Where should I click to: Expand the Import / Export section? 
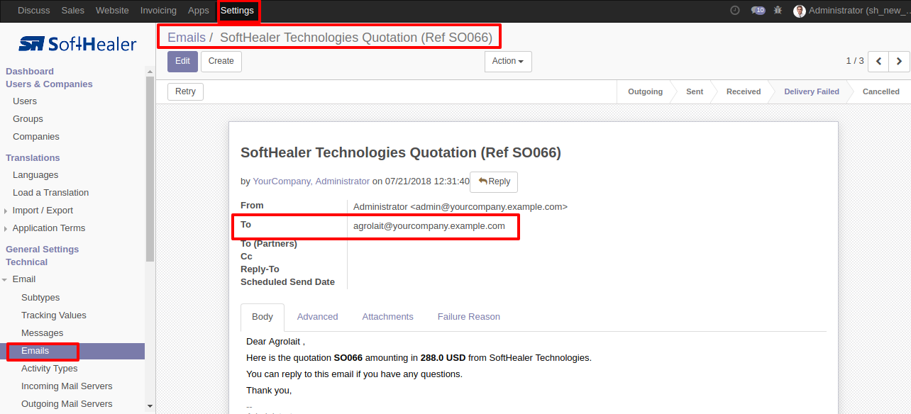coord(43,211)
